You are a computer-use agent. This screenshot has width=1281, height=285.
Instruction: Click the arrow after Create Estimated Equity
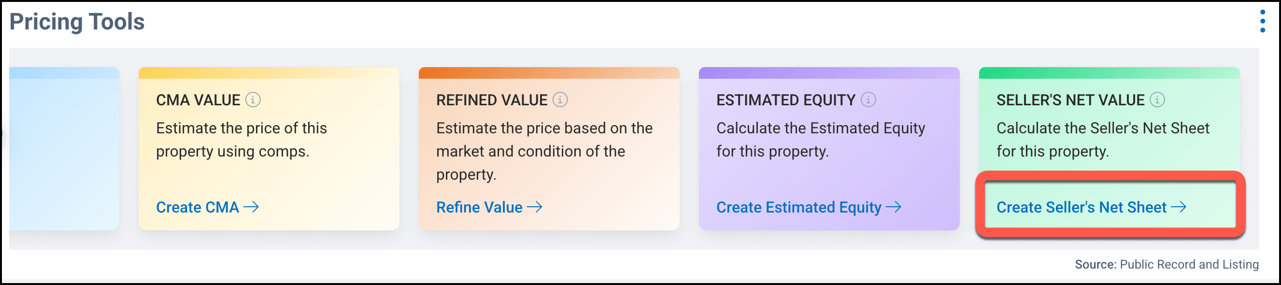[894, 207]
